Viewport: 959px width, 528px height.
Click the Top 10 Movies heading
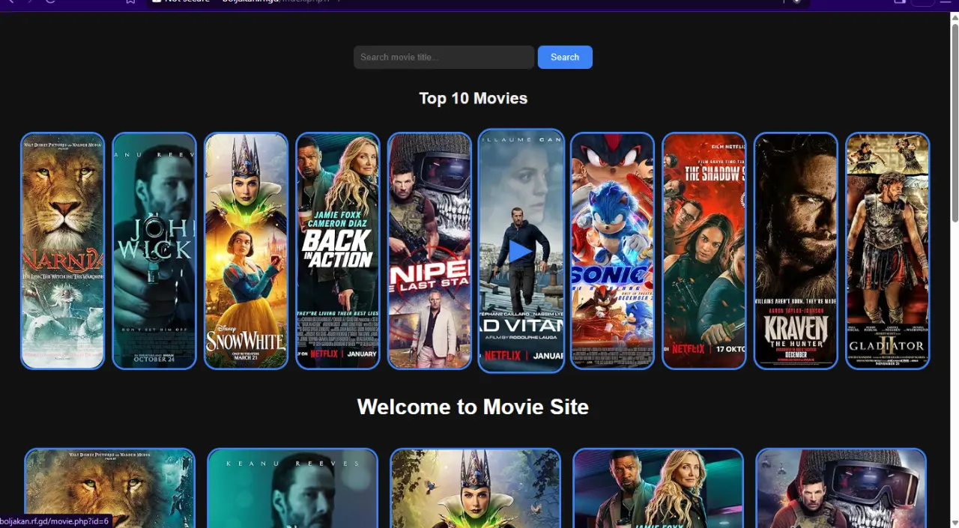tap(474, 98)
